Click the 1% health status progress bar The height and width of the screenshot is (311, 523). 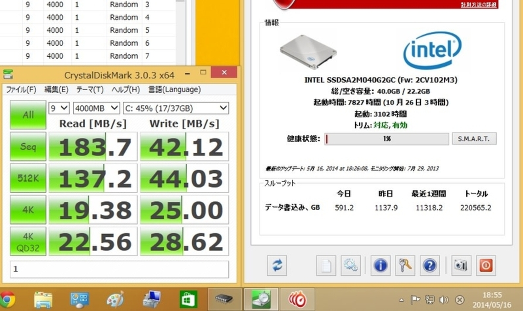pos(387,139)
